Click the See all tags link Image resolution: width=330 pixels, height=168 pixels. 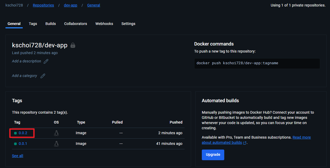coord(17,156)
